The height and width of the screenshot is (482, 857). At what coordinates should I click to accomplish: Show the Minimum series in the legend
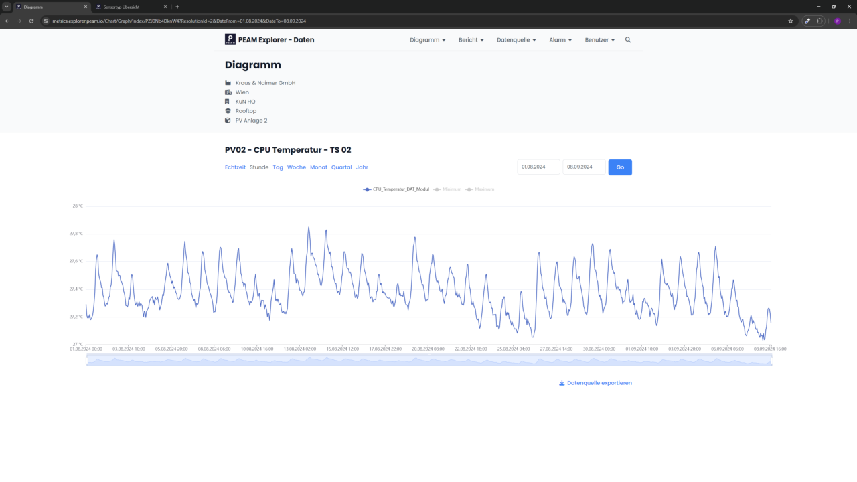[447, 189]
